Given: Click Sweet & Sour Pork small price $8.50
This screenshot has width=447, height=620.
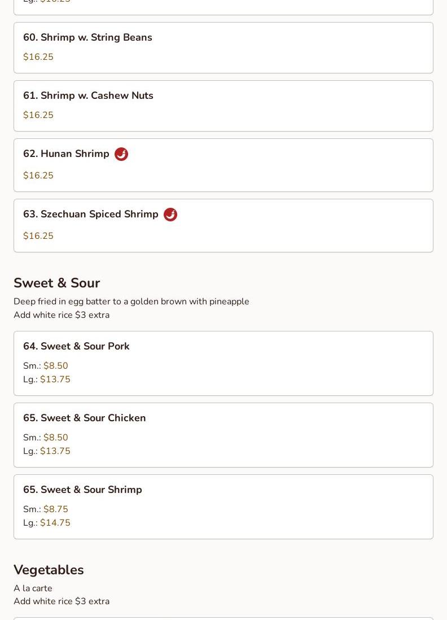Looking at the screenshot, I should [55, 366].
